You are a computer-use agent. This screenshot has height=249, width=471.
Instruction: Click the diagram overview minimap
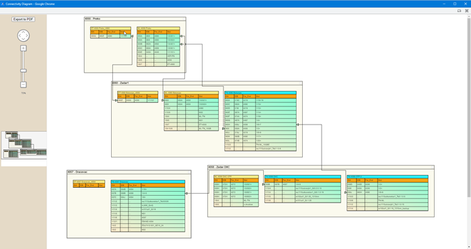[x=24, y=148]
